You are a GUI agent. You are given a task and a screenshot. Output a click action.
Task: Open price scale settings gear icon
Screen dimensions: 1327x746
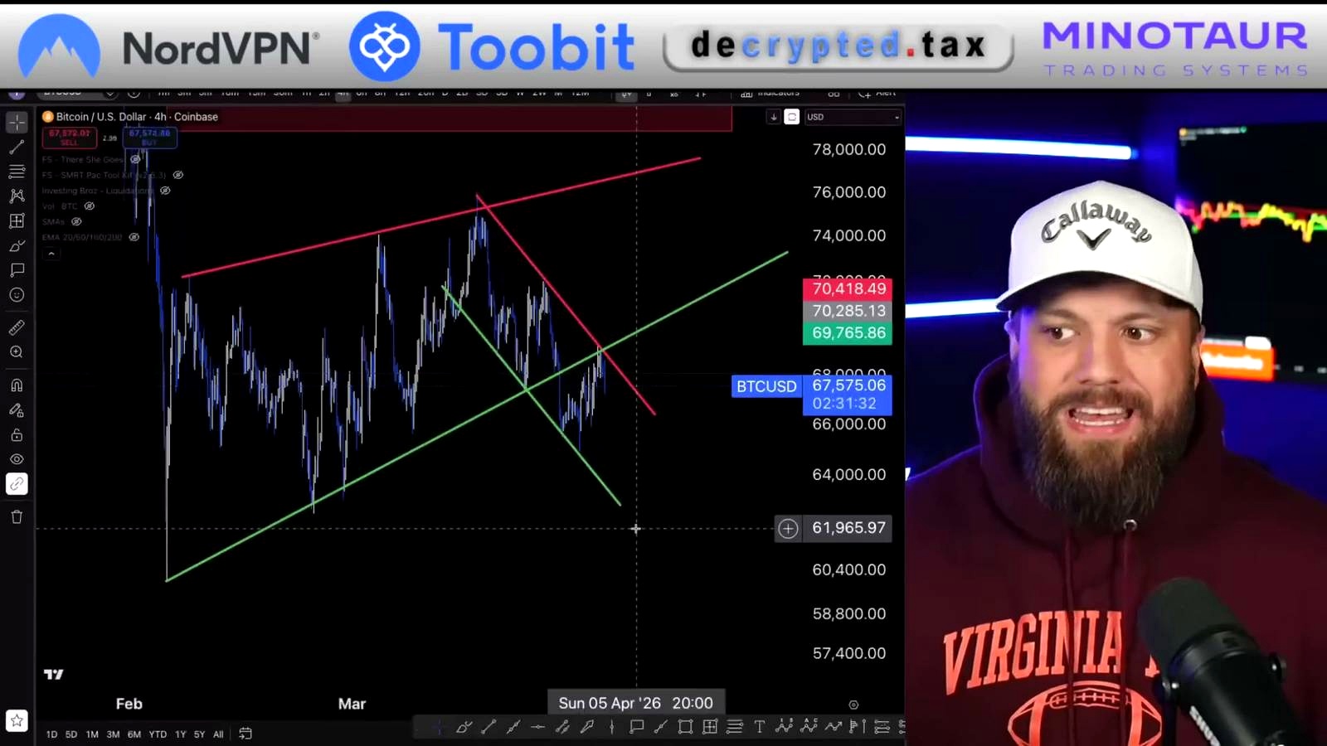[x=853, y=705]
